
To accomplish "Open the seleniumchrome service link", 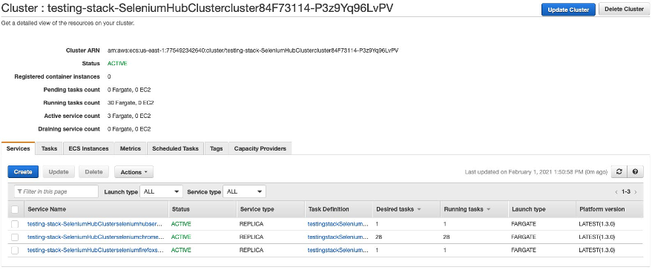I will (x=96, y=237).
